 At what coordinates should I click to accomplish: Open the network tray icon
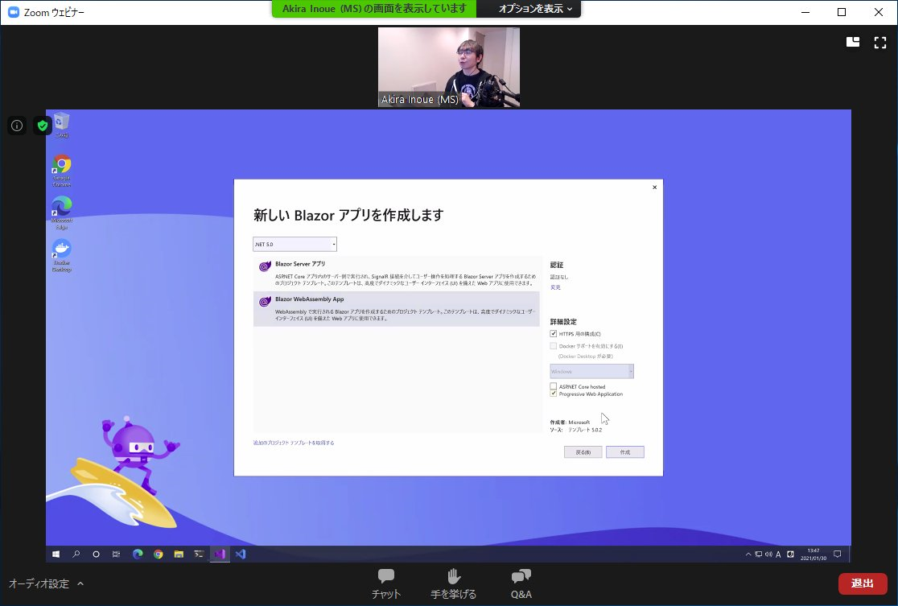758,554
